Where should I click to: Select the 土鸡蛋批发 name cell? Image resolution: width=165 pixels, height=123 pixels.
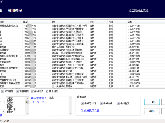tap(5, 62)
